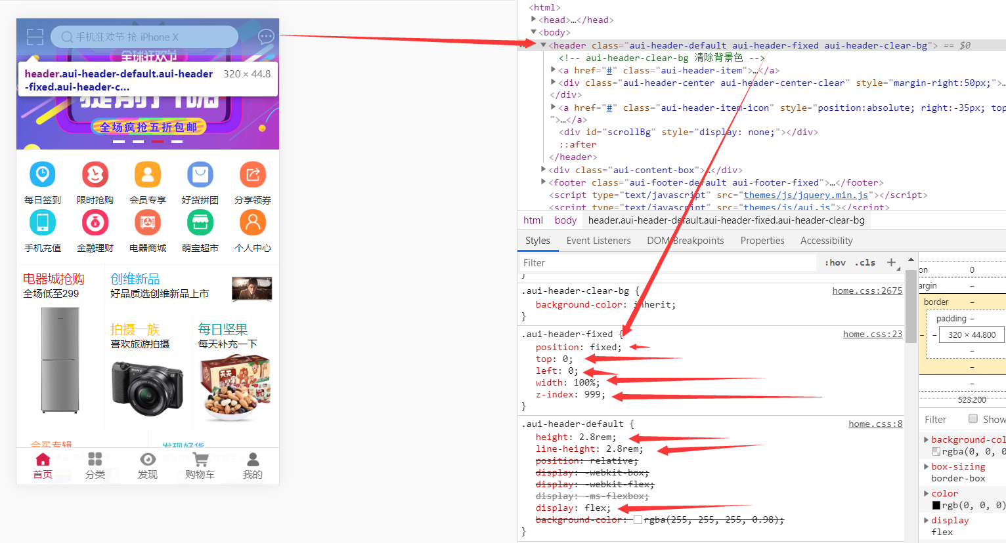1006x543 pixels.
Task: Tap the 限时抢购 flash sale icon
Action: pos(95,174)
